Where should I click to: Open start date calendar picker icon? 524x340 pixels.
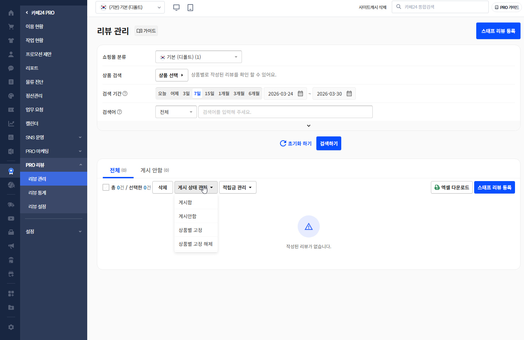pyautogui.click(x=300, y=93)
